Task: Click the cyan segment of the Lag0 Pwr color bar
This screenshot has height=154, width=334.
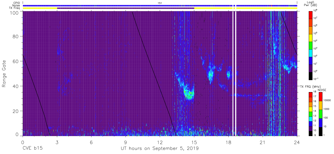Action: 311,53
